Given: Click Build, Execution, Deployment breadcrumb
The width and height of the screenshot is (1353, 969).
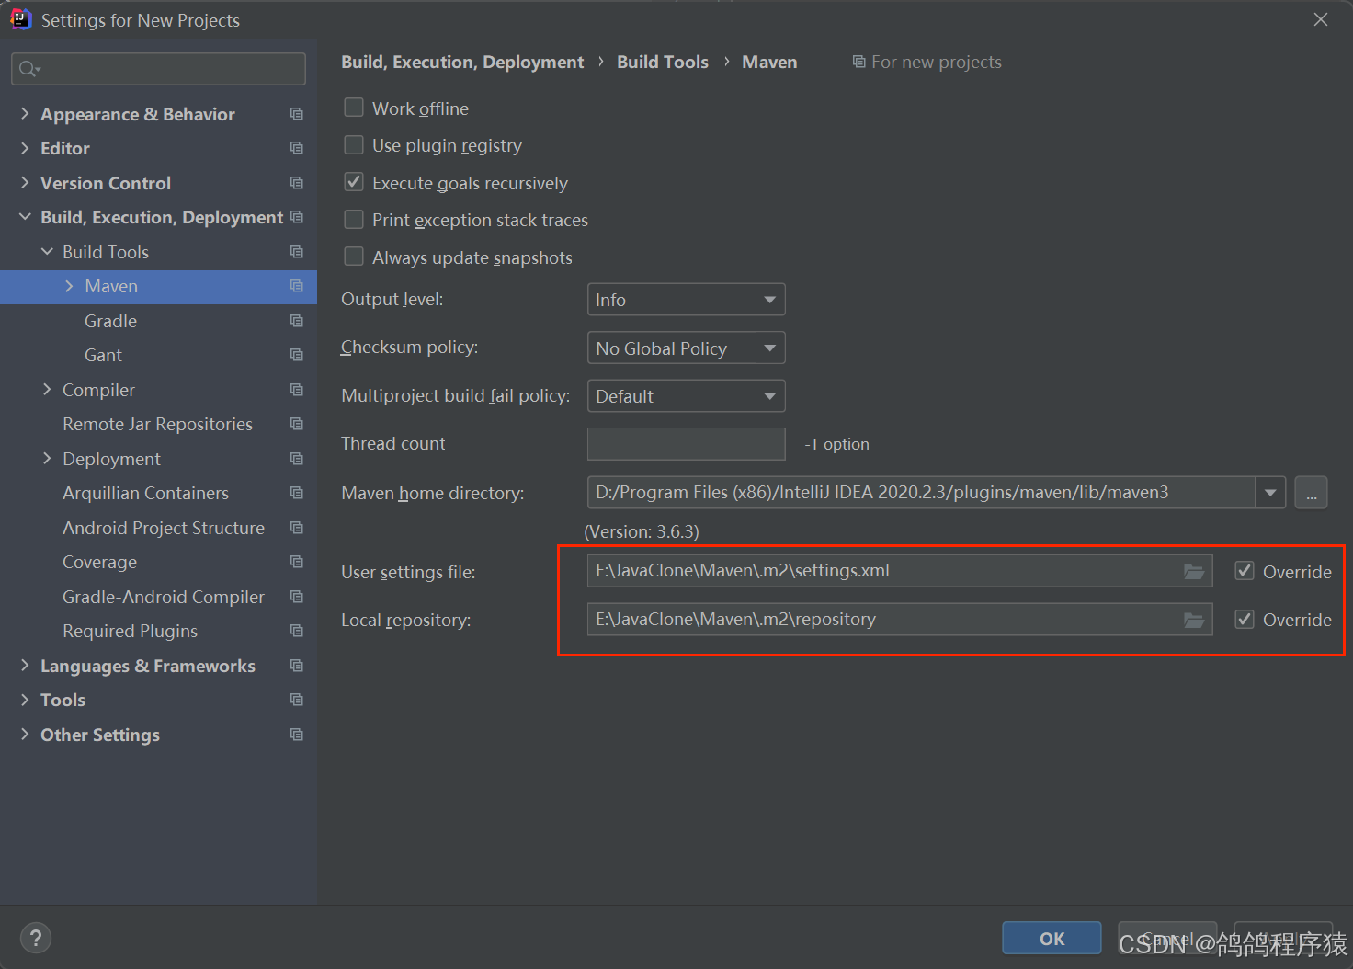Looking at the screenshot, I should pyautogui.click(x=462, y=62).
